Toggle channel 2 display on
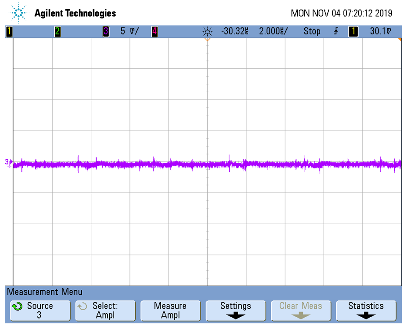Image resolution: width=412 pixels, height=329 pixels. (x=58, y=31)
